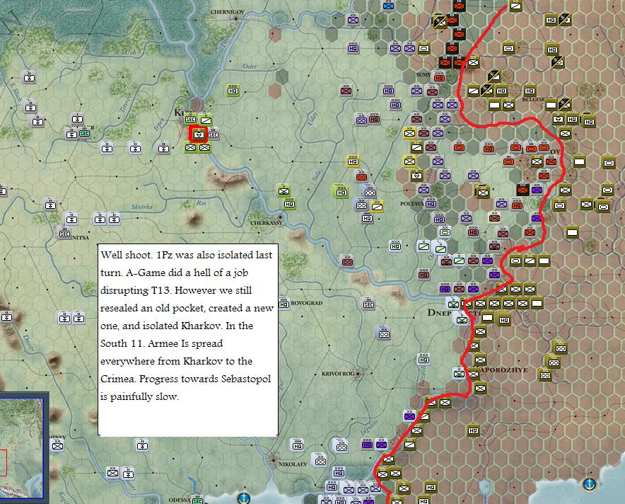Click the blue infantry counter at top edge
The width and height of the screenshot is (625, 504).
[388, 6]
